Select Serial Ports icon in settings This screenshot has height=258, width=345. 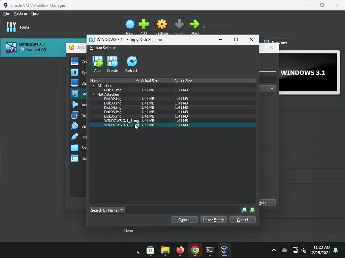[x=74, y=126]
